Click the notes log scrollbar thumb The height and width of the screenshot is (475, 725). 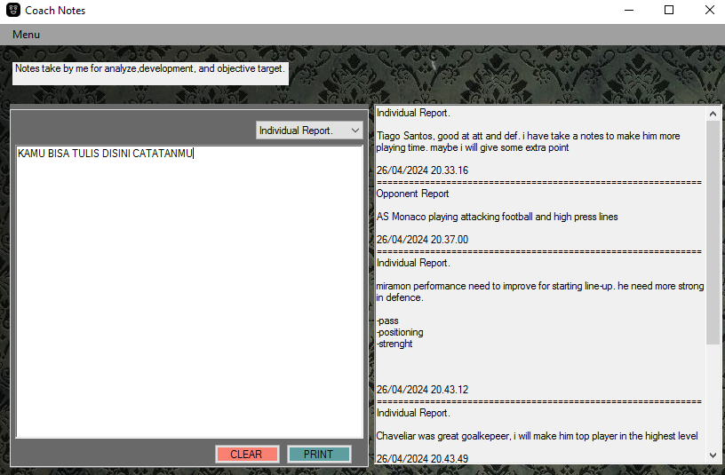click(x=713, y=232)
